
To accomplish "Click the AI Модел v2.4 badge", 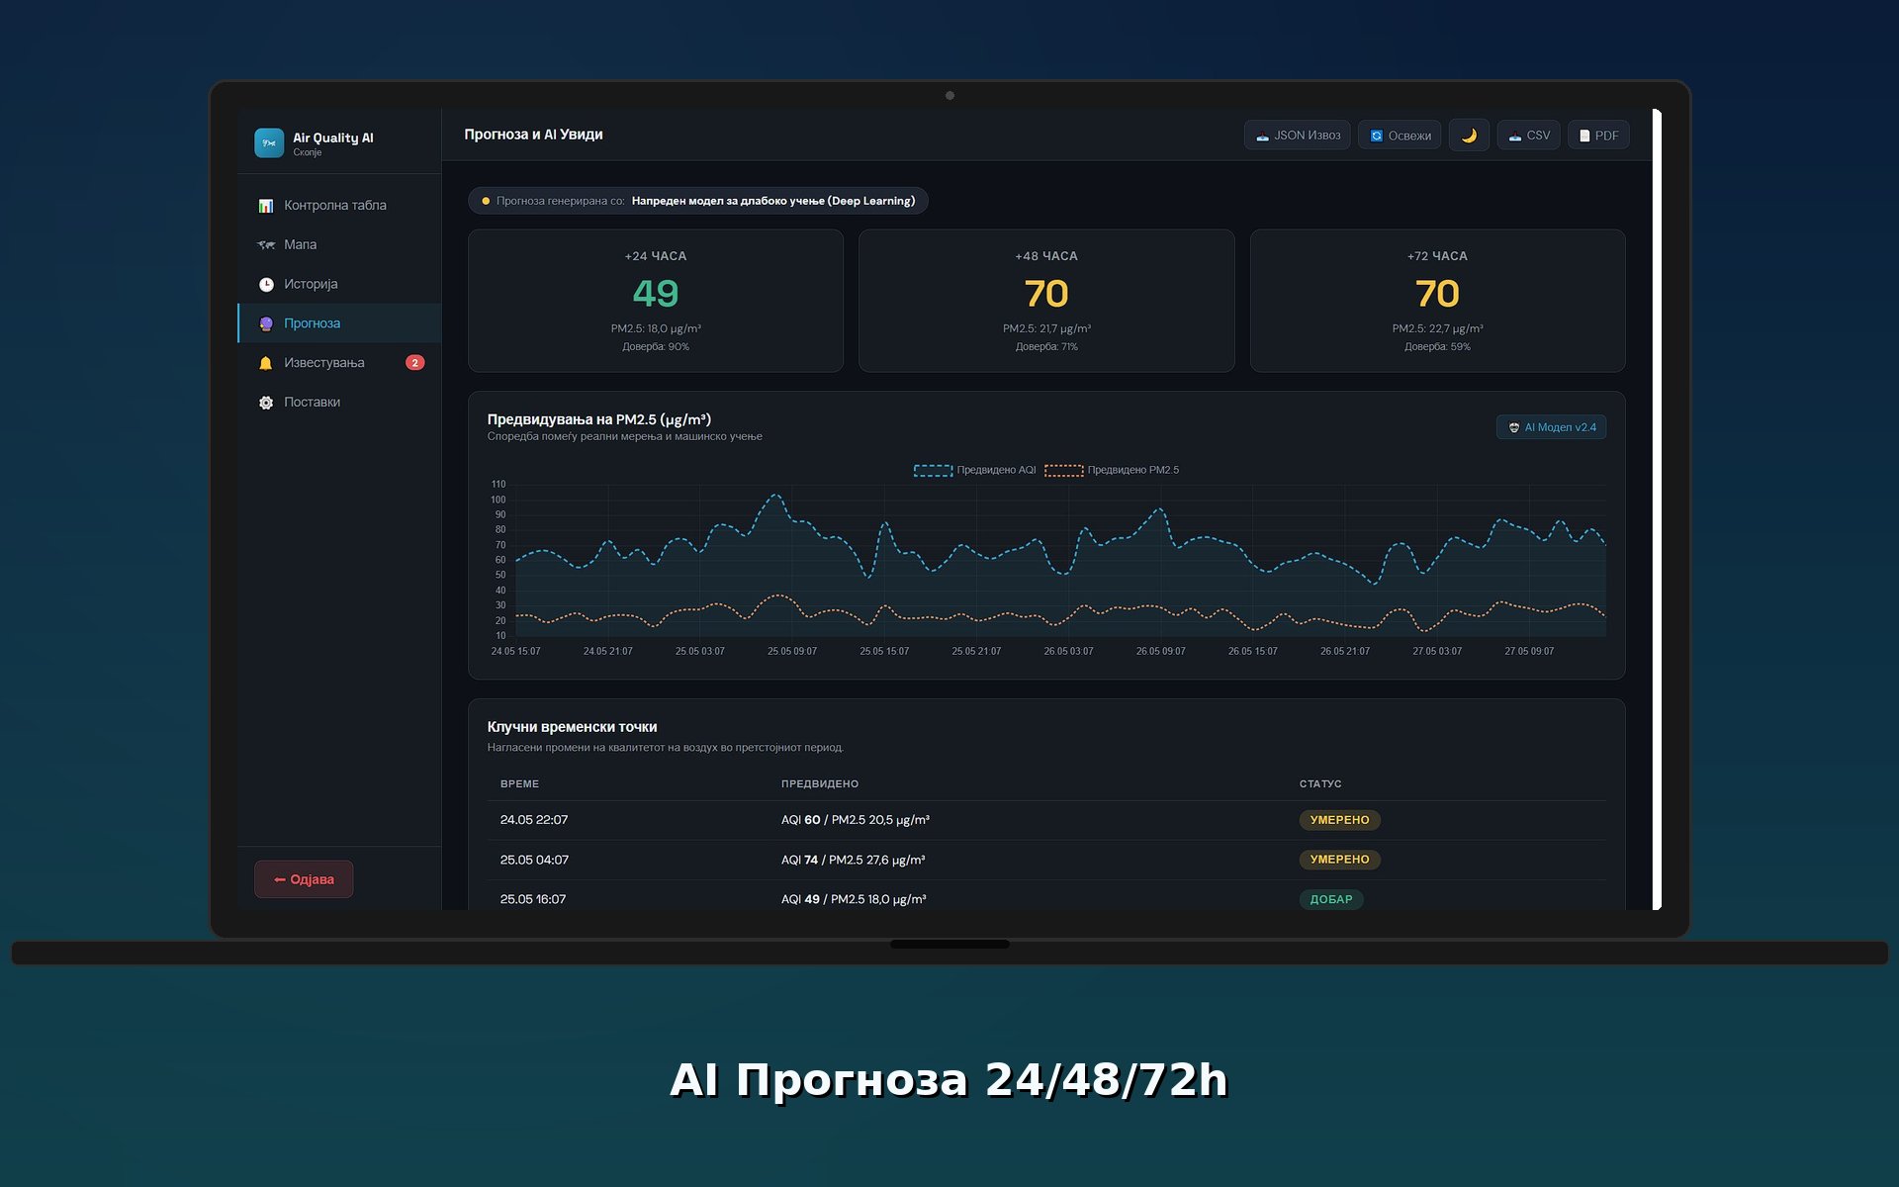I will 1551,427.
